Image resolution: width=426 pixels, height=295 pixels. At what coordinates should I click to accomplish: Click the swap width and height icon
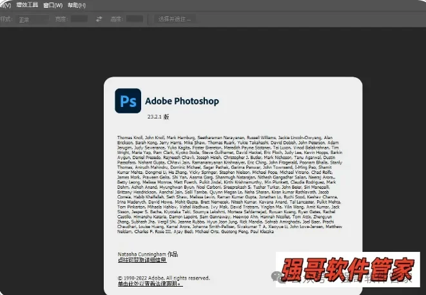pyautogui.click(x=99, y=19)
